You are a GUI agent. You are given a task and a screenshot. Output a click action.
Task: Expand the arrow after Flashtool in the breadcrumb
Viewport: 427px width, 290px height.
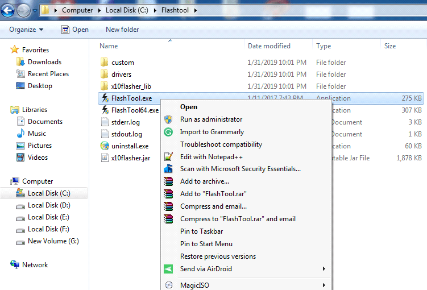[x=195, y=11]
